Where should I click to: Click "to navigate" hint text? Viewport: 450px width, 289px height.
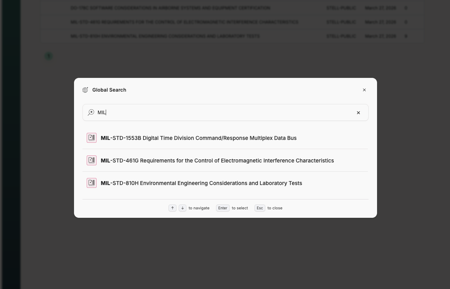pyautogui.click(x=199, y=208)
